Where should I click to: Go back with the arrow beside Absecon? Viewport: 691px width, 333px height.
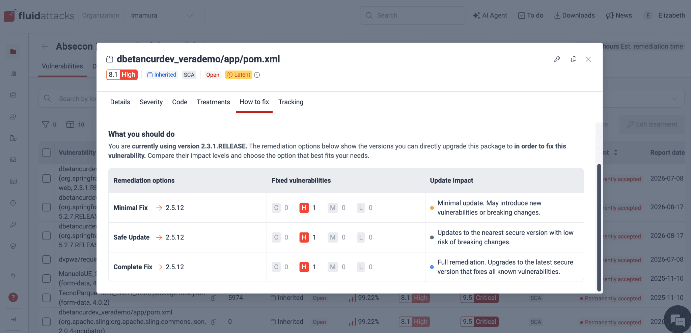pyautogui.click(x=45, y=47)
